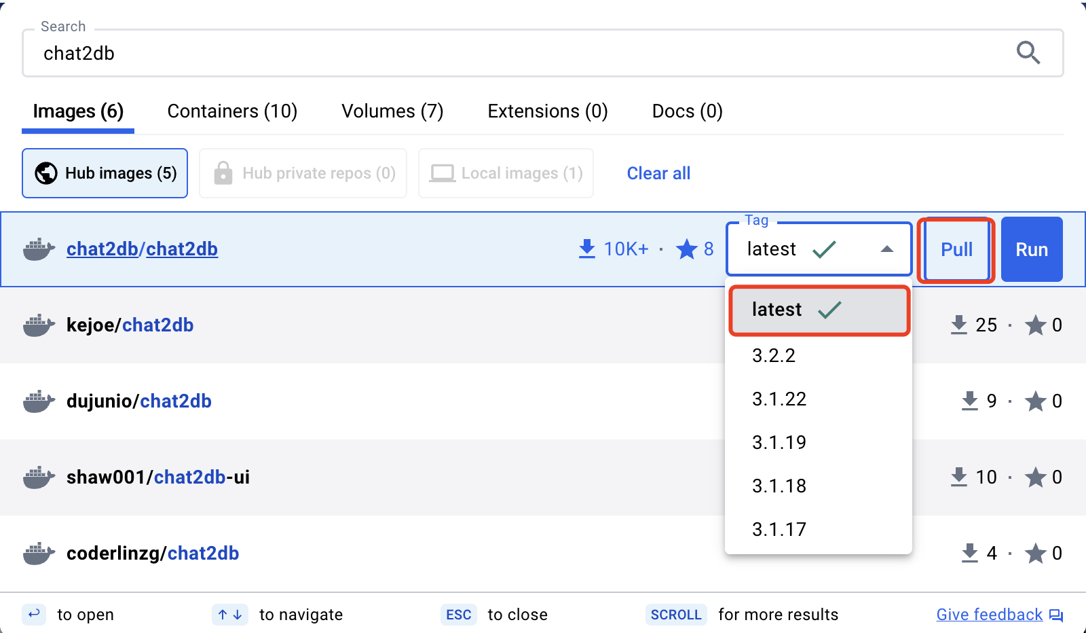Viewport: 1086px width, 633px height.
Task: Collapse the Tag dropdown arrow
Action: [x=886, y=249]
